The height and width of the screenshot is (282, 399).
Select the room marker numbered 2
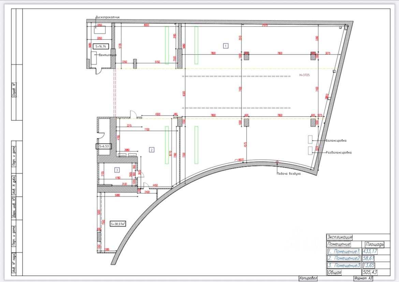click(x=152, y=150)
